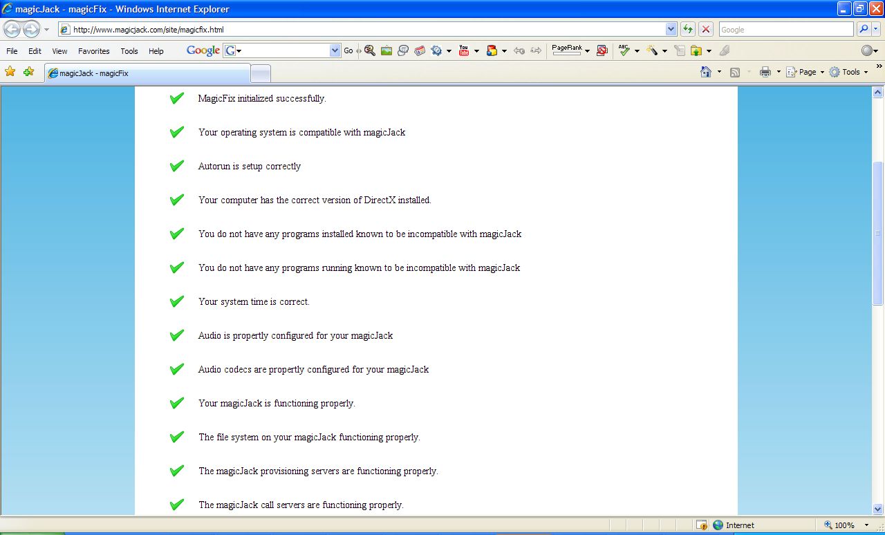Open the Page menu dropdown

tap(806, 72)
